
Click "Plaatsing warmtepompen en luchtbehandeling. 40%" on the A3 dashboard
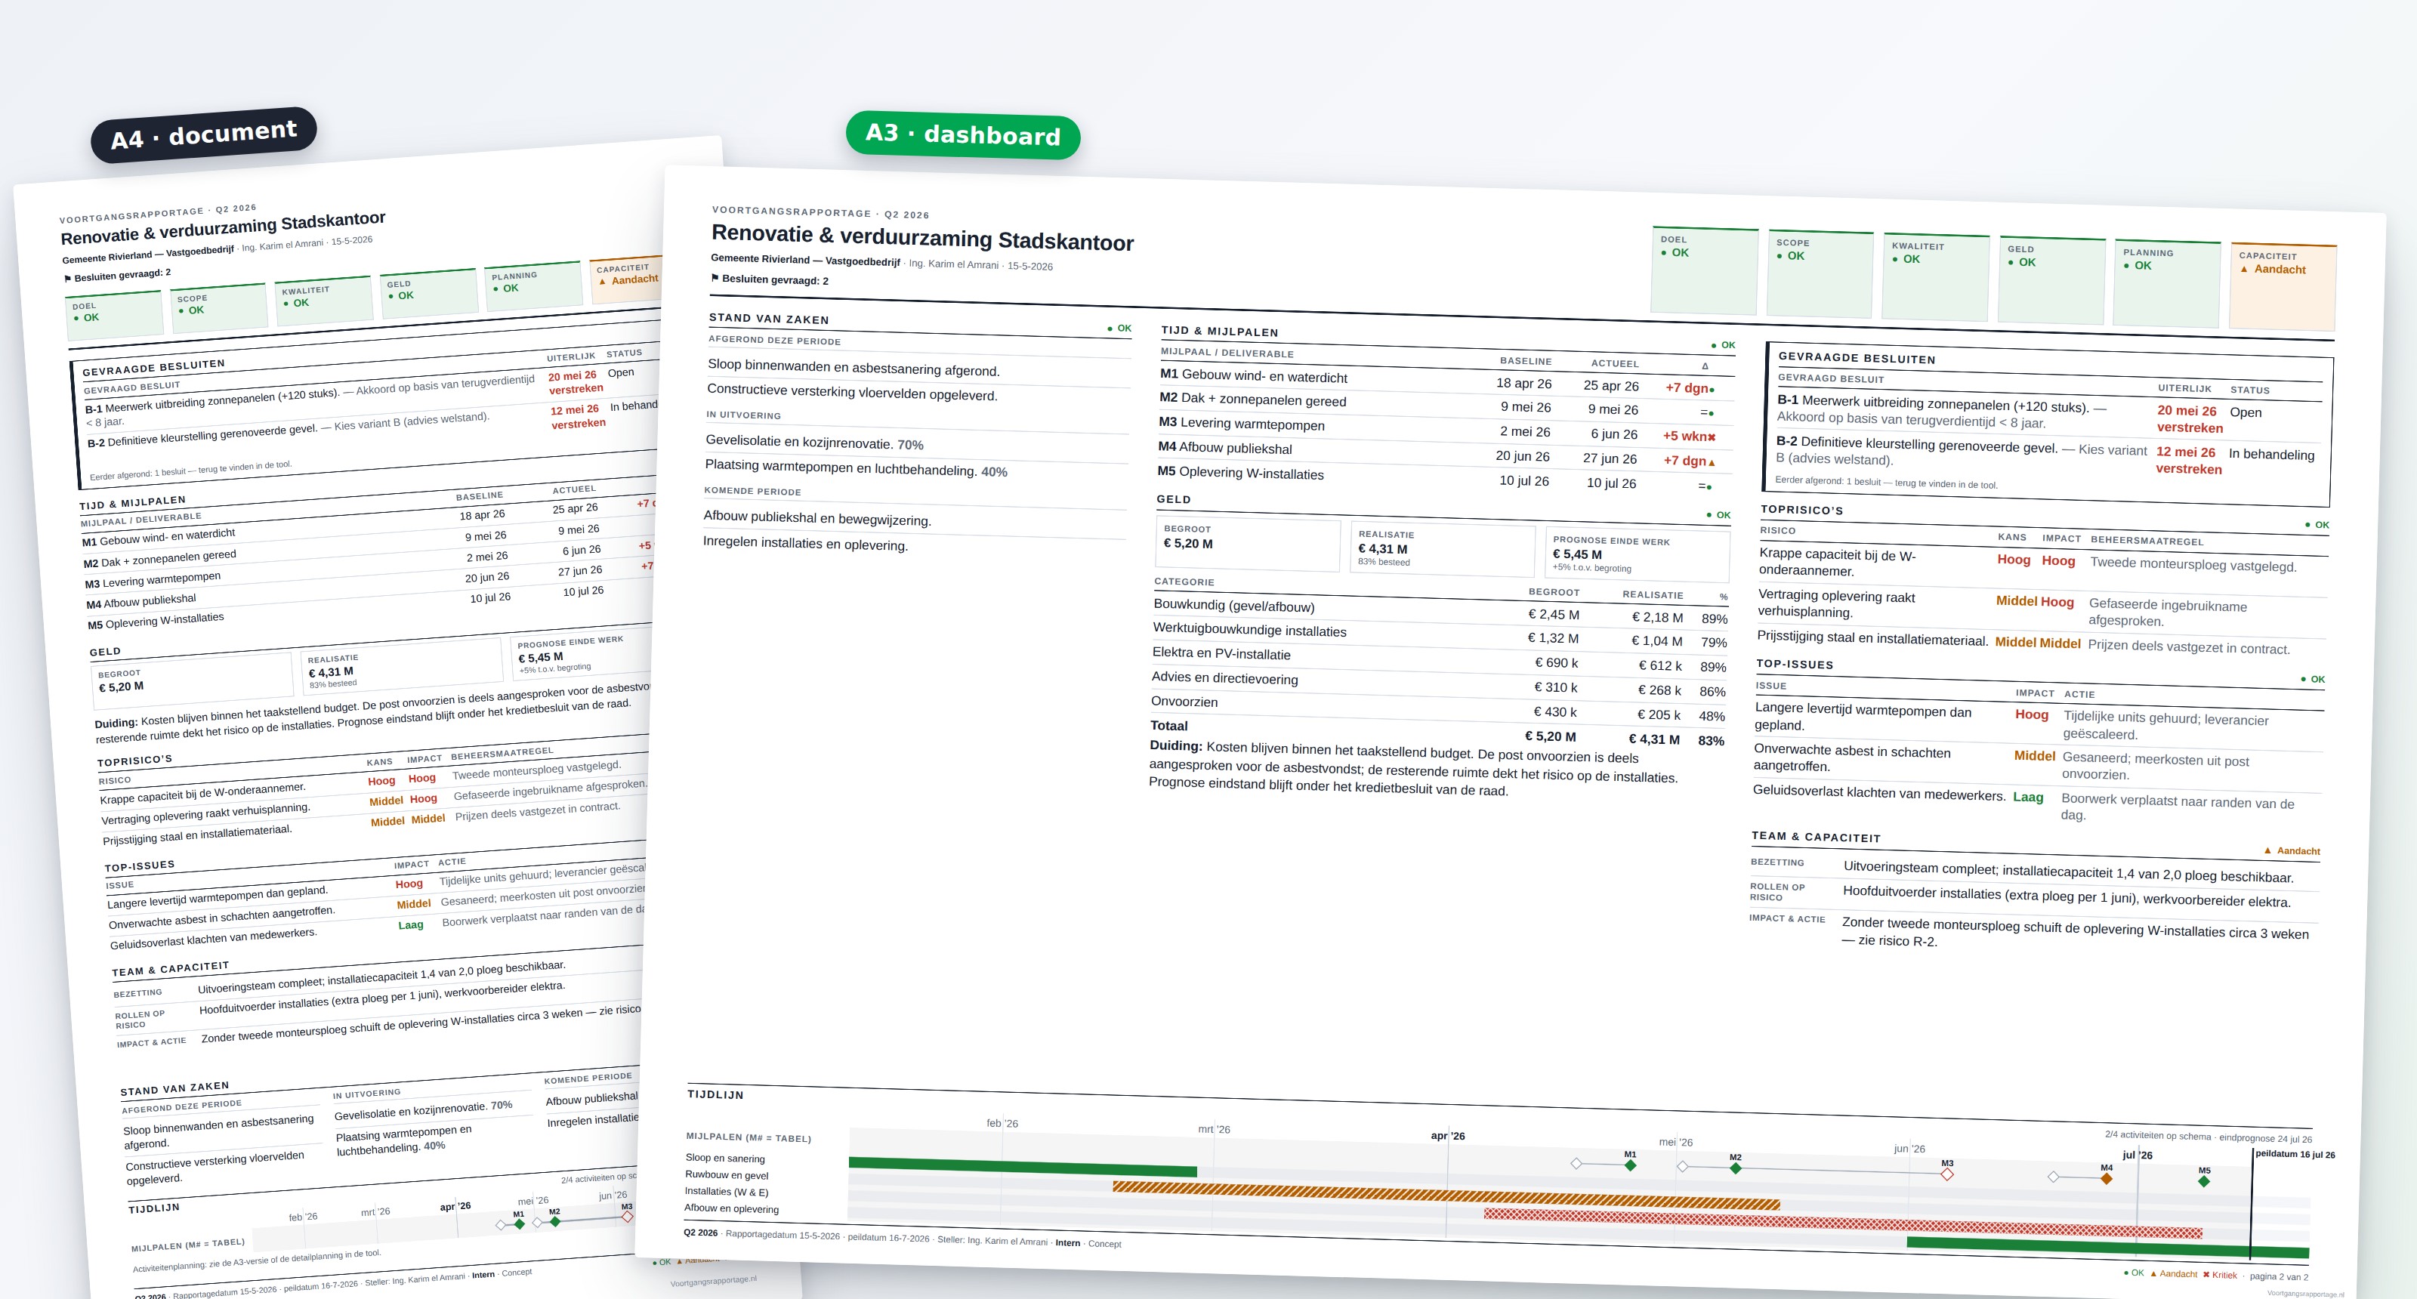pyautogui.click(x=856, y=468)
